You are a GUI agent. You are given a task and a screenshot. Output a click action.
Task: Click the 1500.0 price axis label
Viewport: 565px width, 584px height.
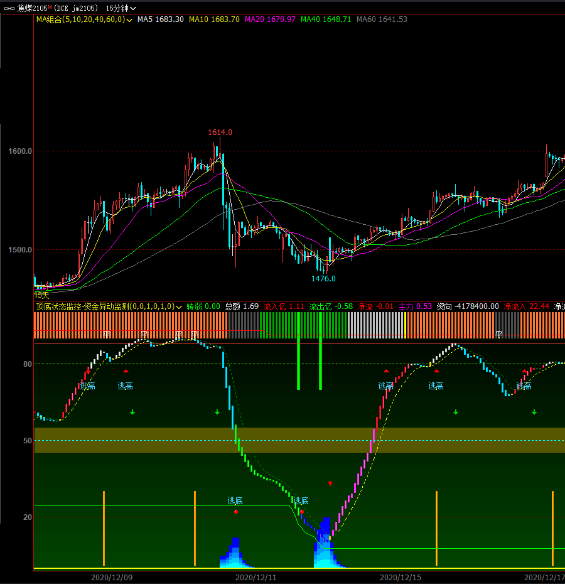pos(20,250)
